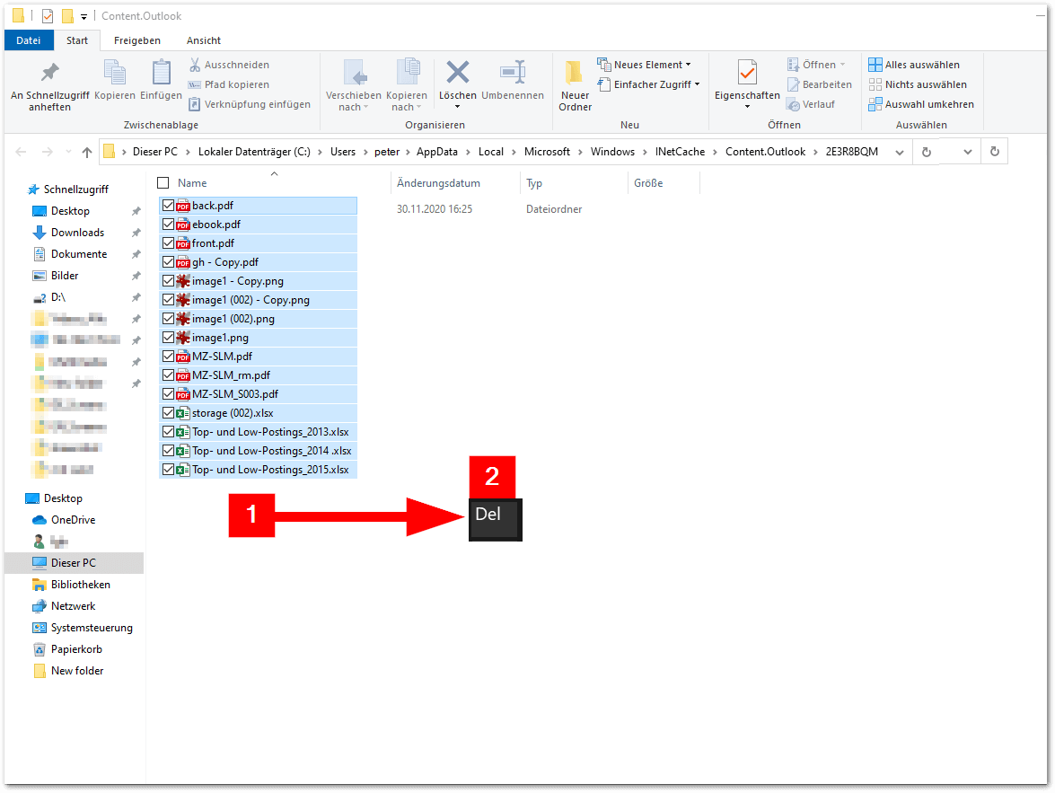
Task: Uncheck Top- und Low-Postings_2015.xlsx checkbox
Action: (x=168, y=469)
